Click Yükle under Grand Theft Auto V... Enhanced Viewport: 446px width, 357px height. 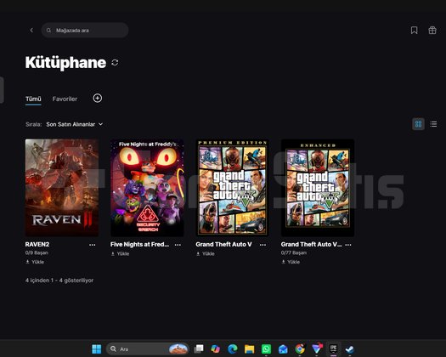click(291, 262)
